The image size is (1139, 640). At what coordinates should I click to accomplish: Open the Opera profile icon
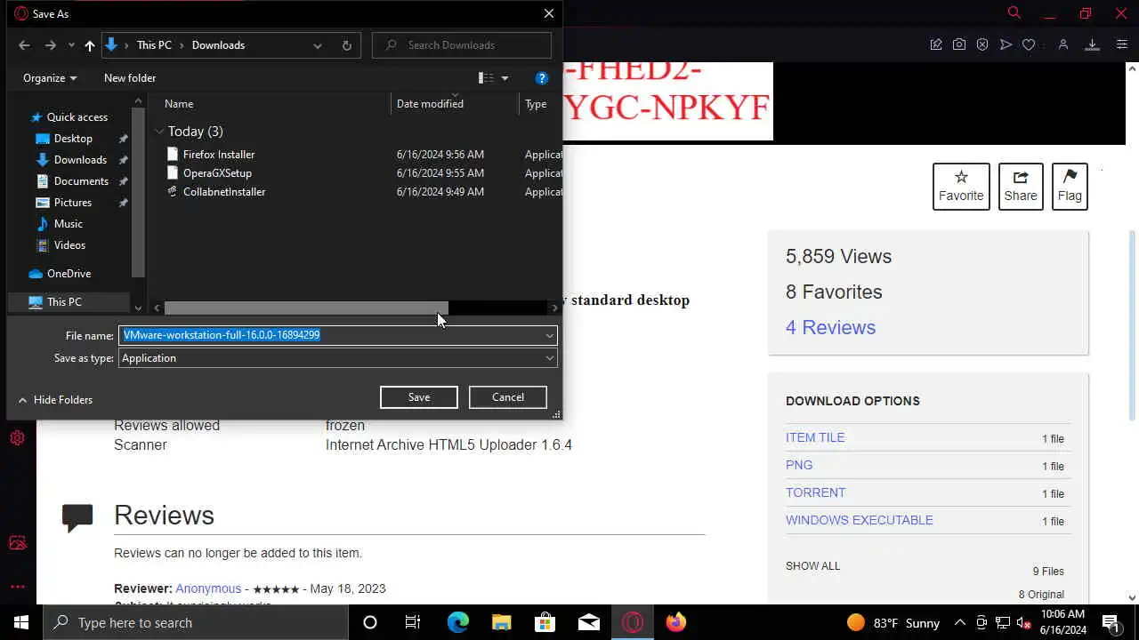click(1062, 44)
